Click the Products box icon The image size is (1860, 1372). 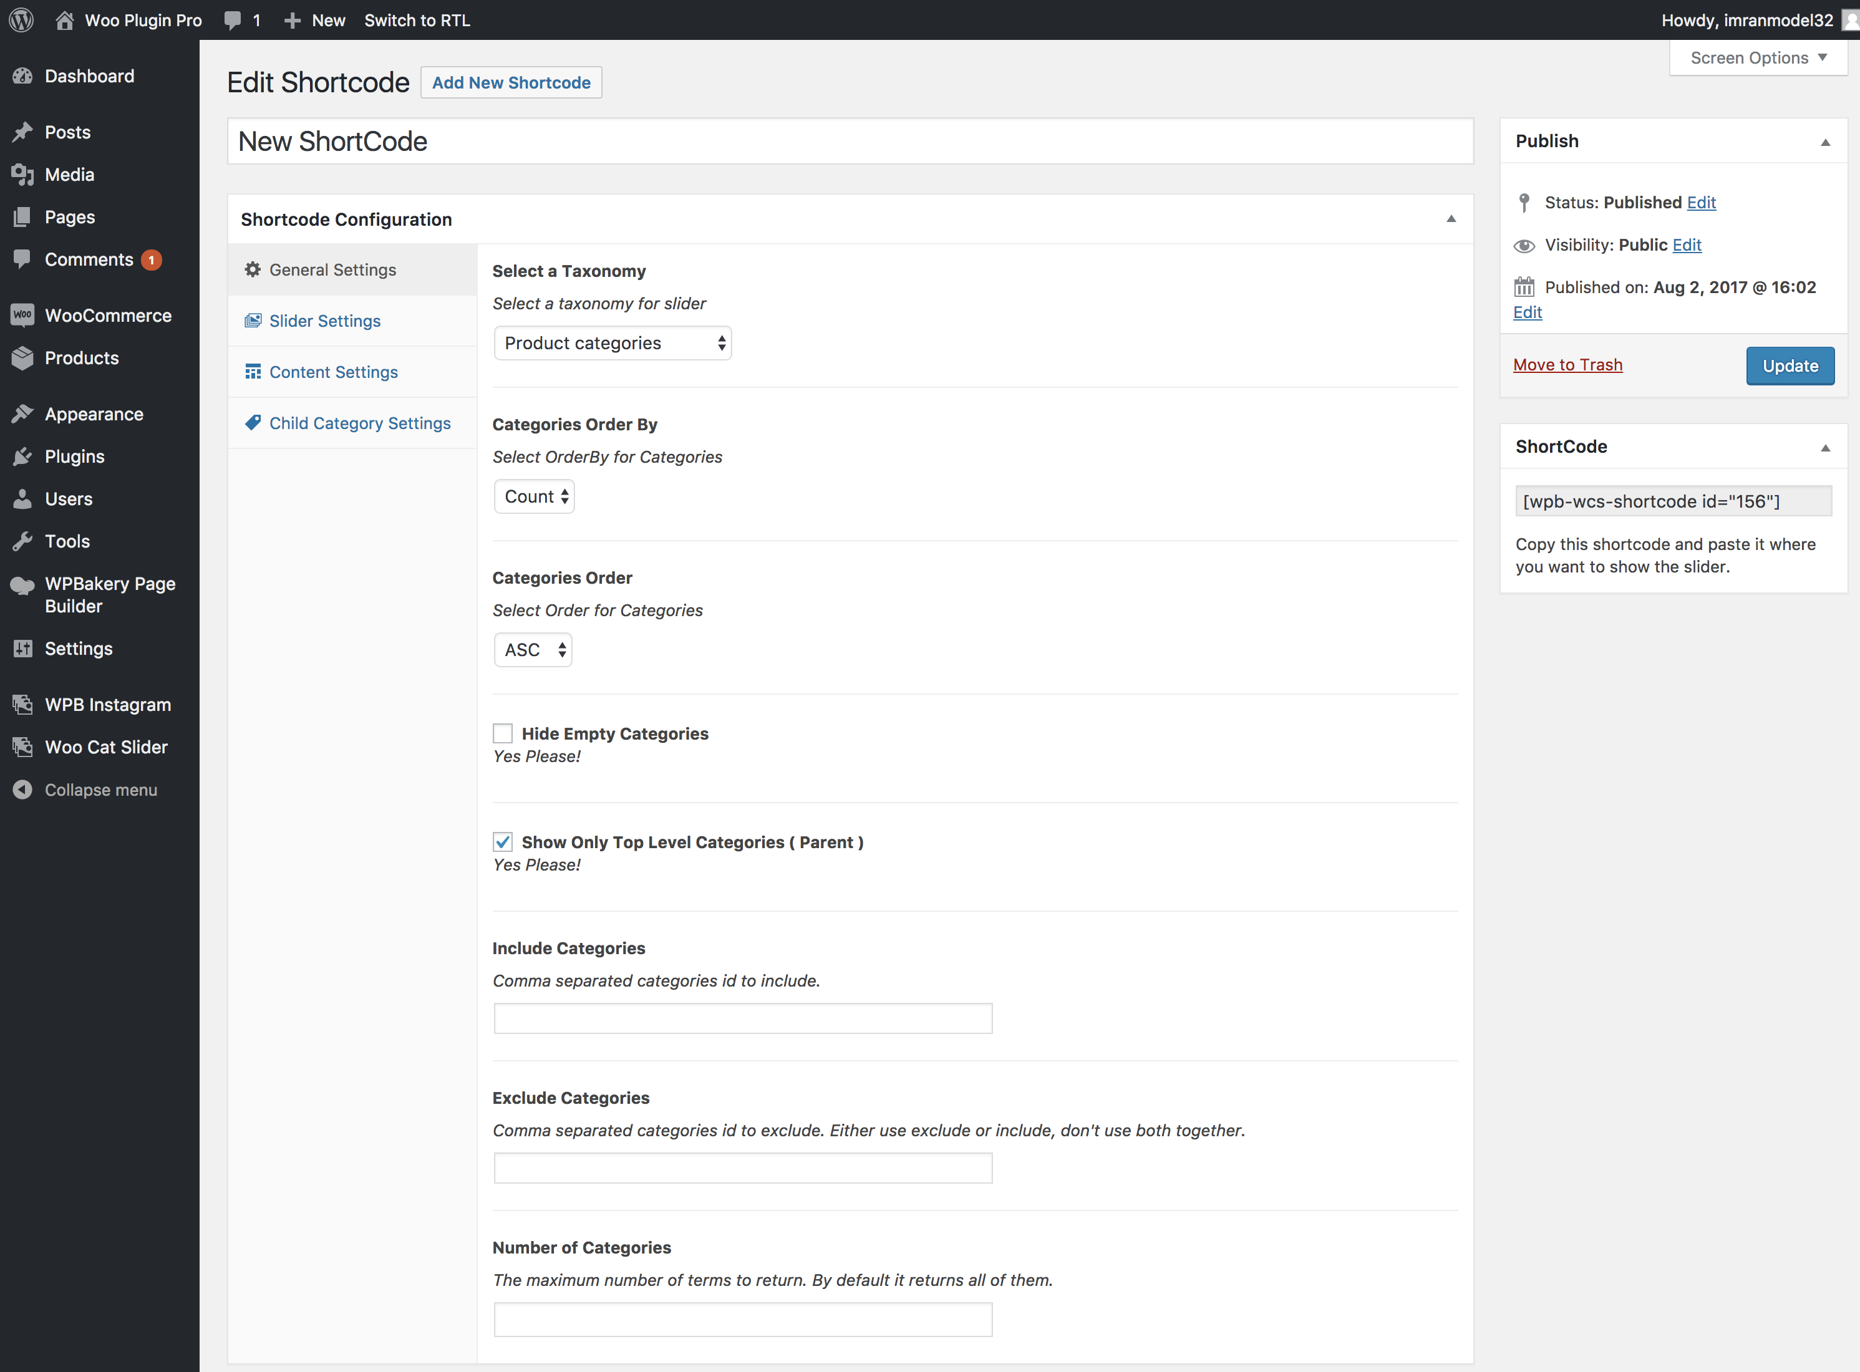(x=22, y=358)
